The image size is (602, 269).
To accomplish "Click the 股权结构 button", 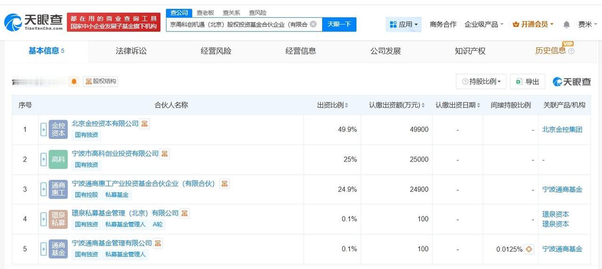I will (101, 81).
